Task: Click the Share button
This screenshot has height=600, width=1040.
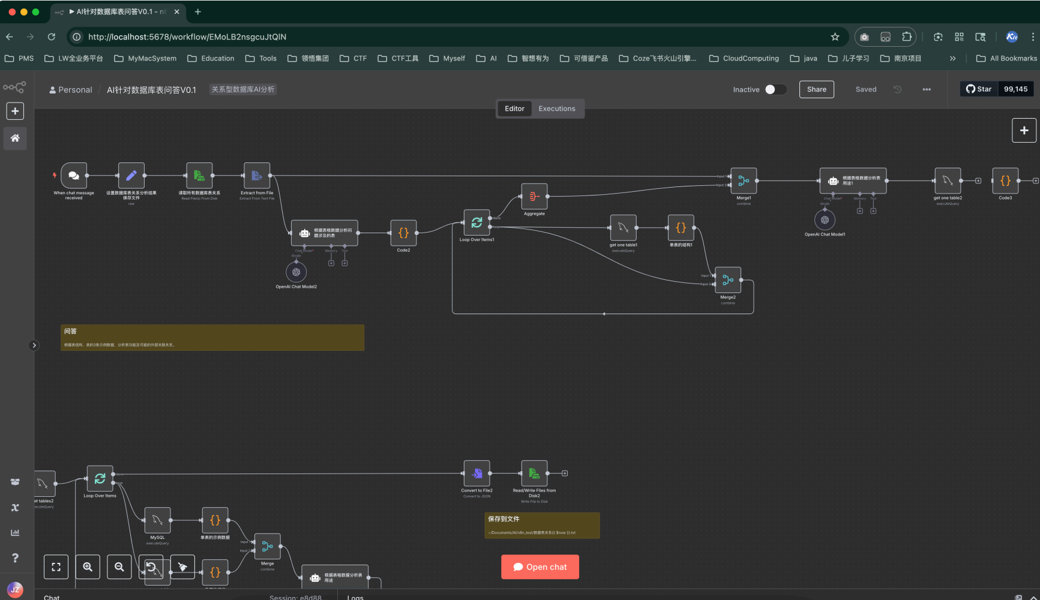Action: coord(816,89)
